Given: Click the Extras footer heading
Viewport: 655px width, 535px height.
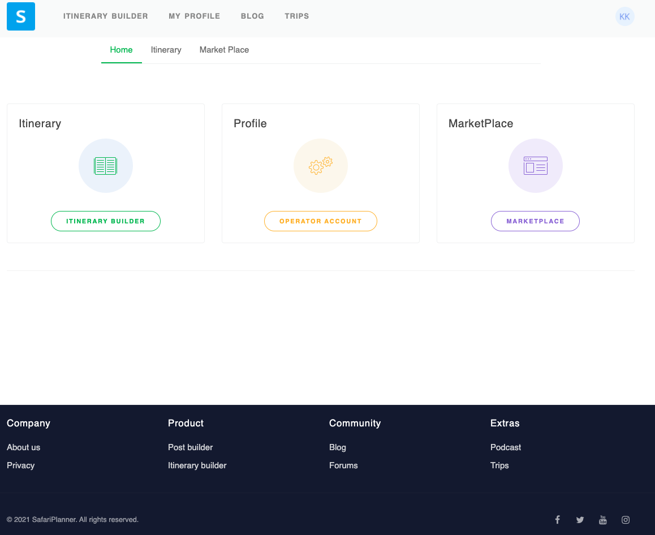Looking at the screenshot, I should coord(505,423).
